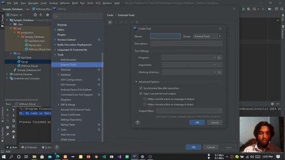Click Cancel in the Create Tool dialog
The height and width of the screenshot is (160, 285).
click(x=215, y=123)
